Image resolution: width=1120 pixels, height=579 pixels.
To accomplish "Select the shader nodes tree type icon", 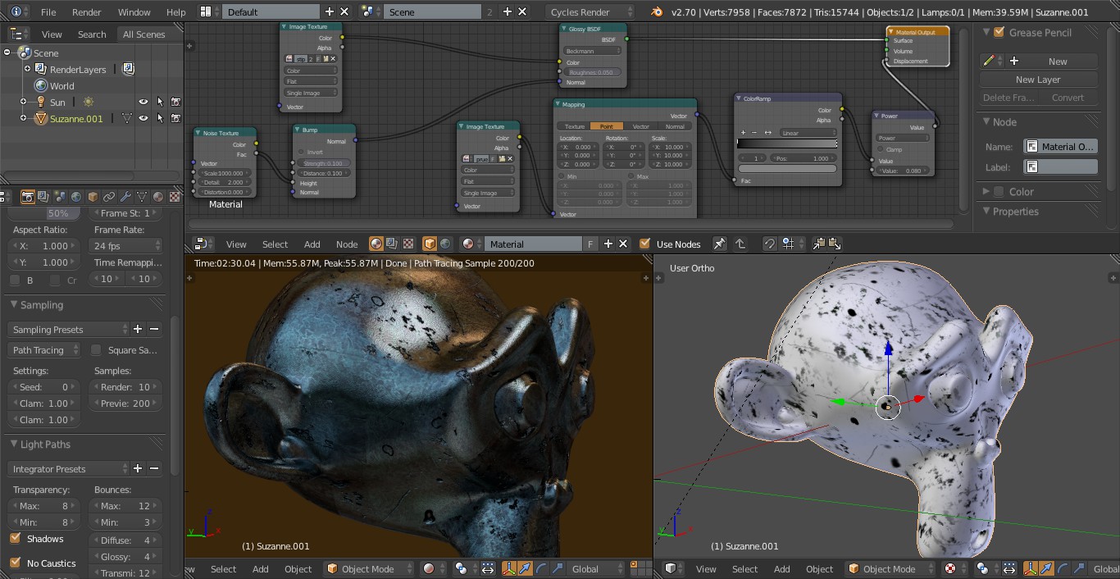I will pyautogui.click(x=376, y=244).
